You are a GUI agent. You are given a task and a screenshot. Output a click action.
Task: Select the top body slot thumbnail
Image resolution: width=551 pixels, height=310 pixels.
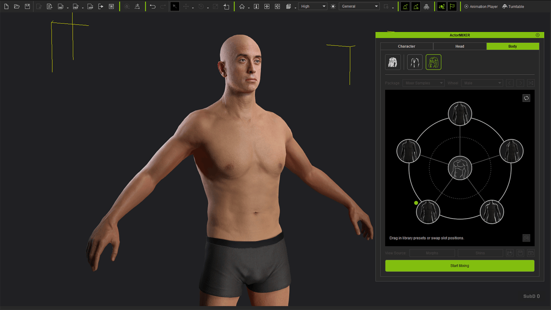[460, 114]
